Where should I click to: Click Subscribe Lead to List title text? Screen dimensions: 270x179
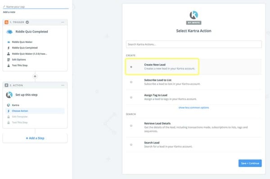[158, 80]
